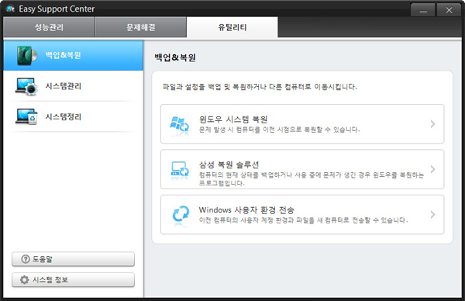Minimize the Easy Support Center window
465x301 pixels.
(x=423, y=10)
